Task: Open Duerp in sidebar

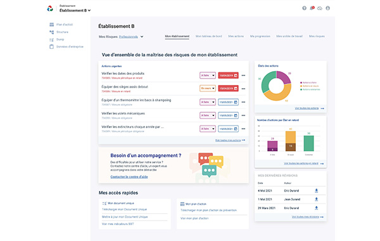Action: click(60, 39)
